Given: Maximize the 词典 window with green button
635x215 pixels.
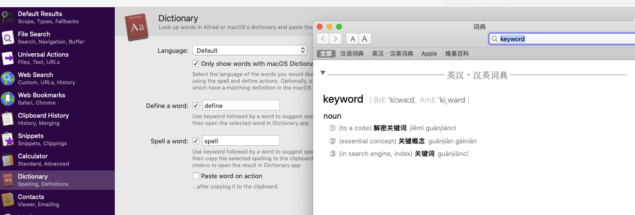Looking at the screenshot, I should click(x=339, y=27).
